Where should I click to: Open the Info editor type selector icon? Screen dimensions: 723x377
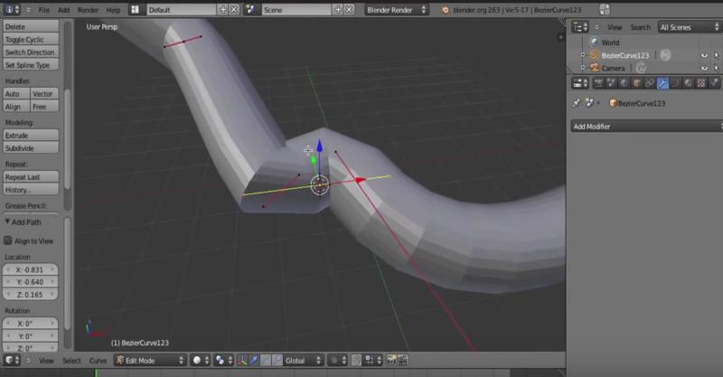[11, 10]
